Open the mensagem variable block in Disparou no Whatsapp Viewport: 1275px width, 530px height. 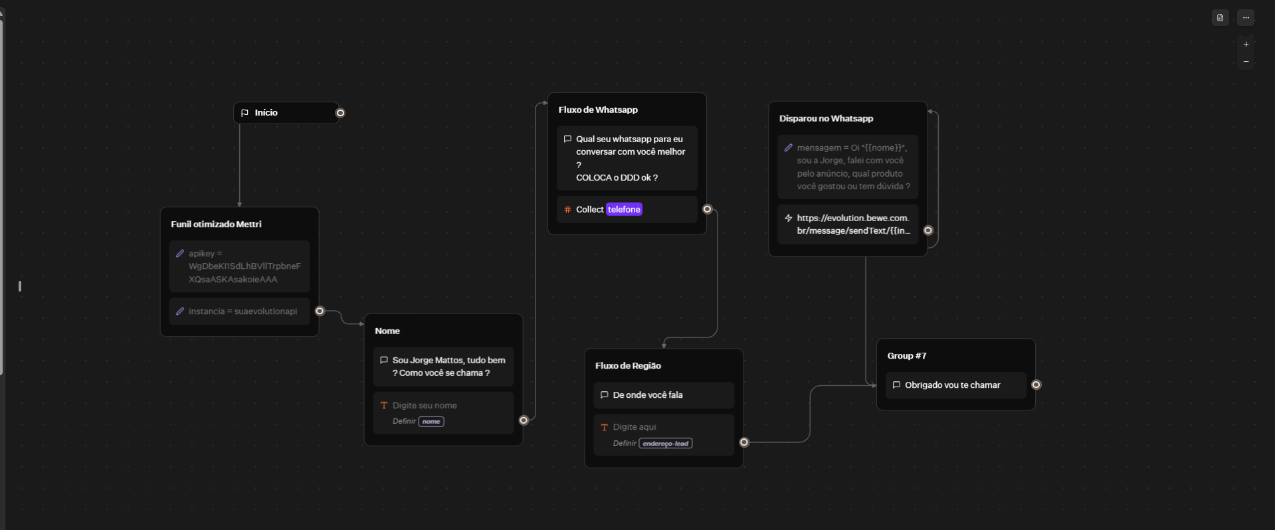848,167
